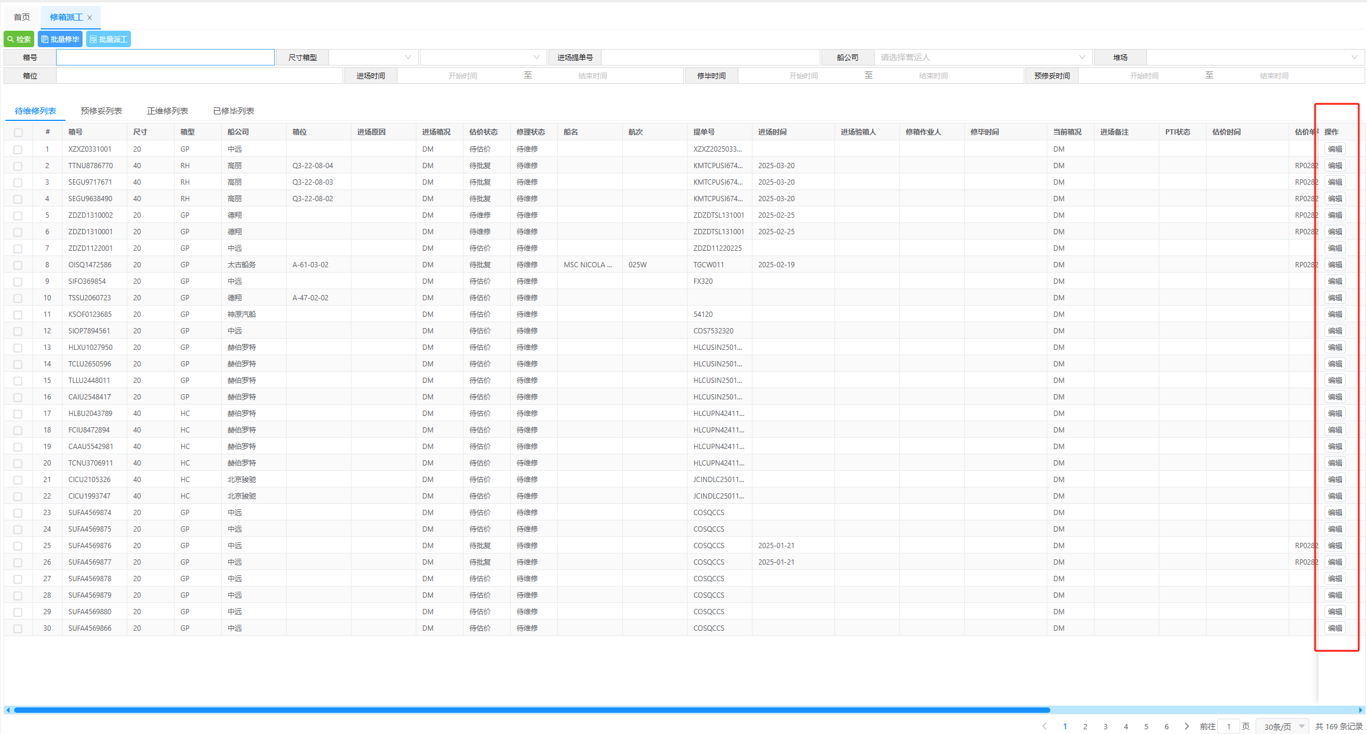Viewport: 1367px width, 734px height.
Task: Open the 已修毕列表 tab
Action: click(234, 111)
